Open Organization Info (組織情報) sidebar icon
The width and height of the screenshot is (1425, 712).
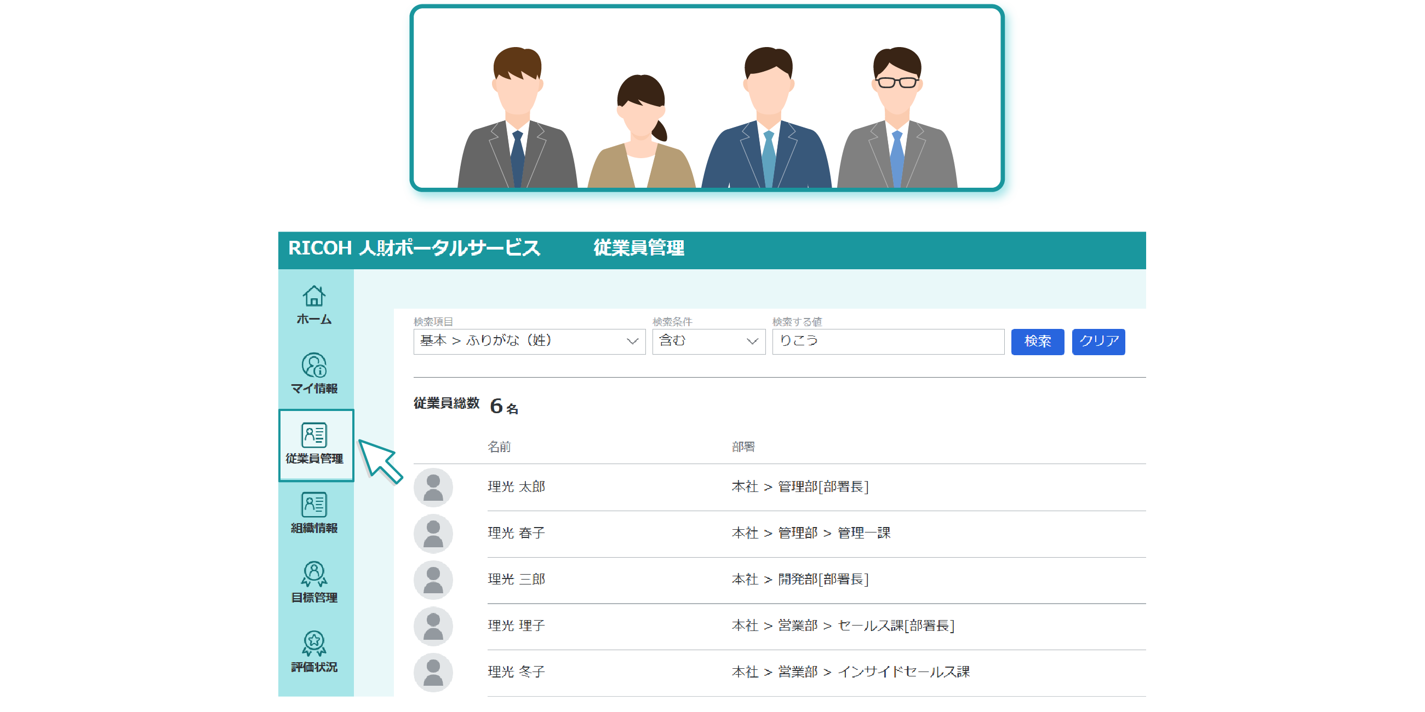[x=314, y=512]
